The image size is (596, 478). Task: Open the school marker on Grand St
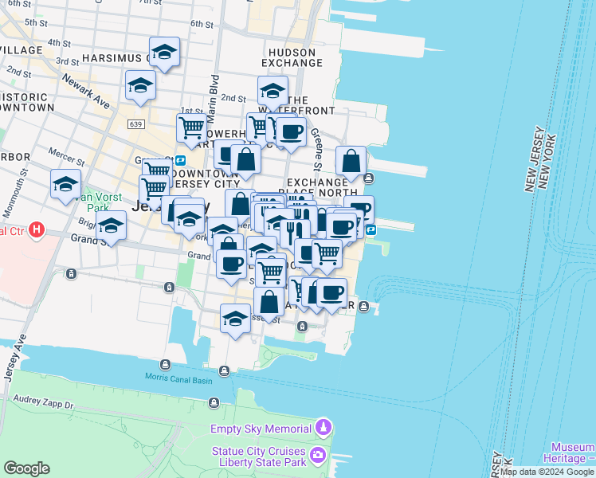(111, 225)
